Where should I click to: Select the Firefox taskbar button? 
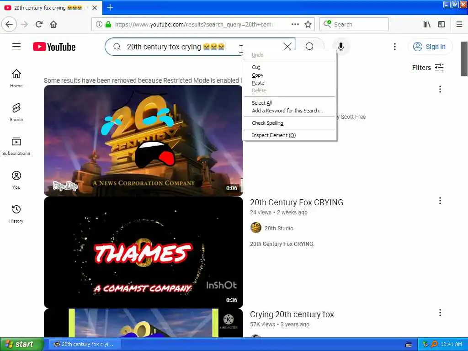tap(85, 344)
